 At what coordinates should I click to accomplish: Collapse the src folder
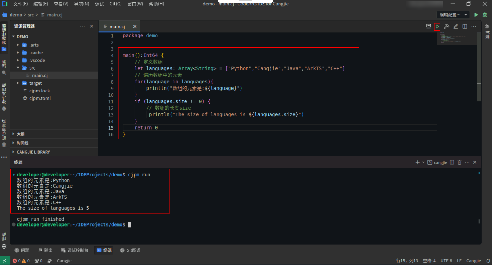coord(18,68)
